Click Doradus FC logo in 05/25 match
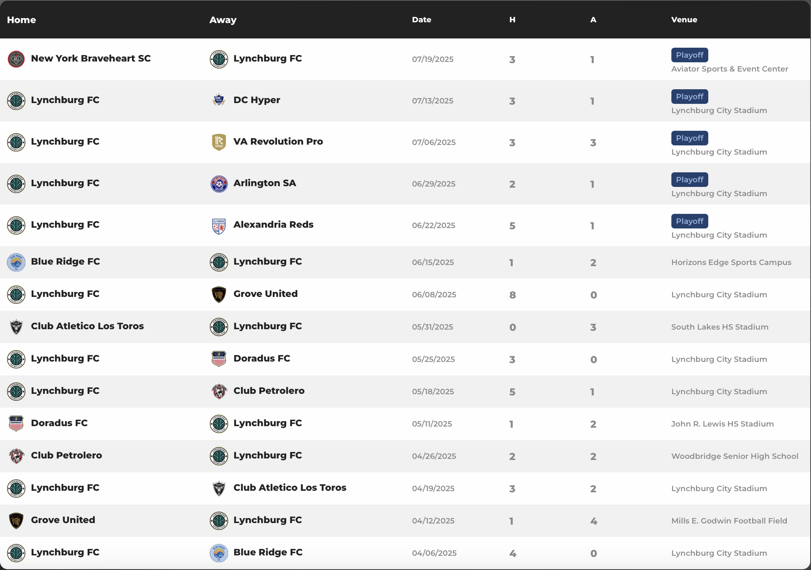The height and width of the screenshot is (570, 811). click(x=219, y=359)
